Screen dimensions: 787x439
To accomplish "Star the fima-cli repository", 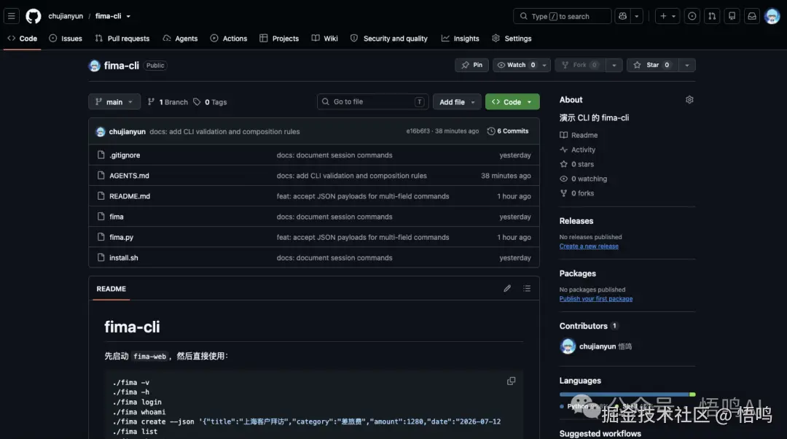I will [652, 65].
